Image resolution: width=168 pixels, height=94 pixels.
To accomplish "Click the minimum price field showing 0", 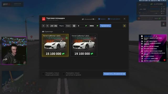I will (82, 26).
